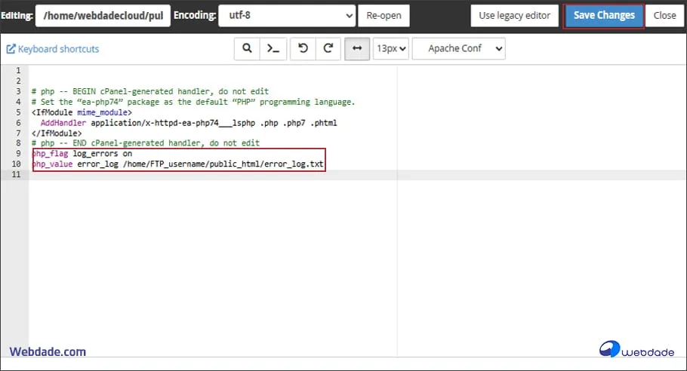Expand the Apache Conf language dropdown
The width and height of the screenshot is (687, 371).
pos(458,49)
